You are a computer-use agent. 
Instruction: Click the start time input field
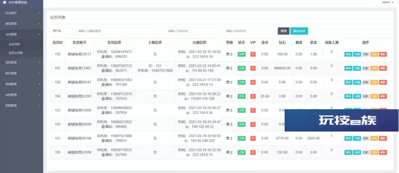pyautogui.click(x=191, y=31)
